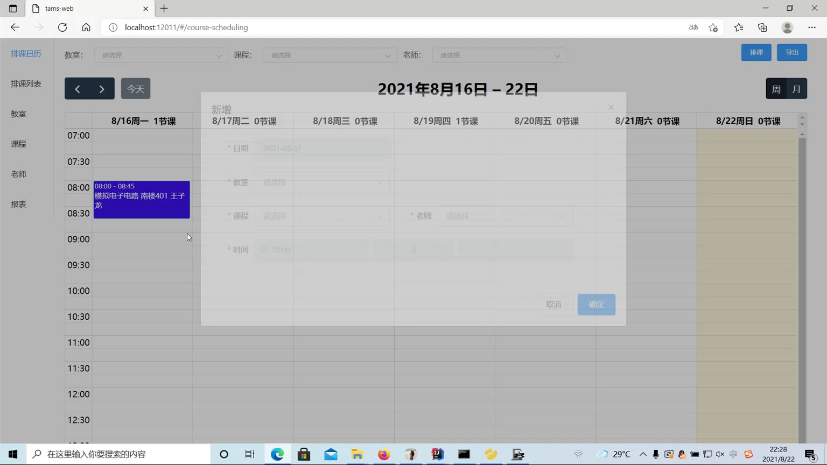Click the volume muted tray icon
Viewport: 827px width, 465px height.
point(720,454)
